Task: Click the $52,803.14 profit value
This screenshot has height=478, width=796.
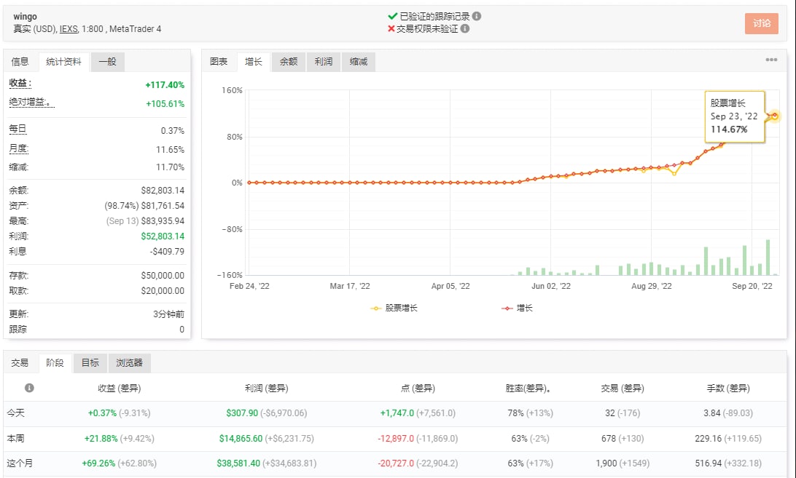Action: [163, 236]
